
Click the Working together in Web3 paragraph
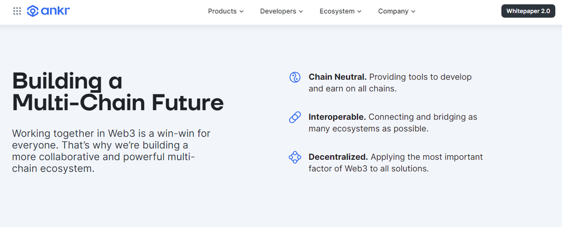coord(111,151)
